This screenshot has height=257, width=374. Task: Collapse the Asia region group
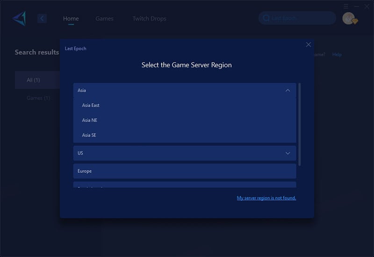tap(288, 90)
